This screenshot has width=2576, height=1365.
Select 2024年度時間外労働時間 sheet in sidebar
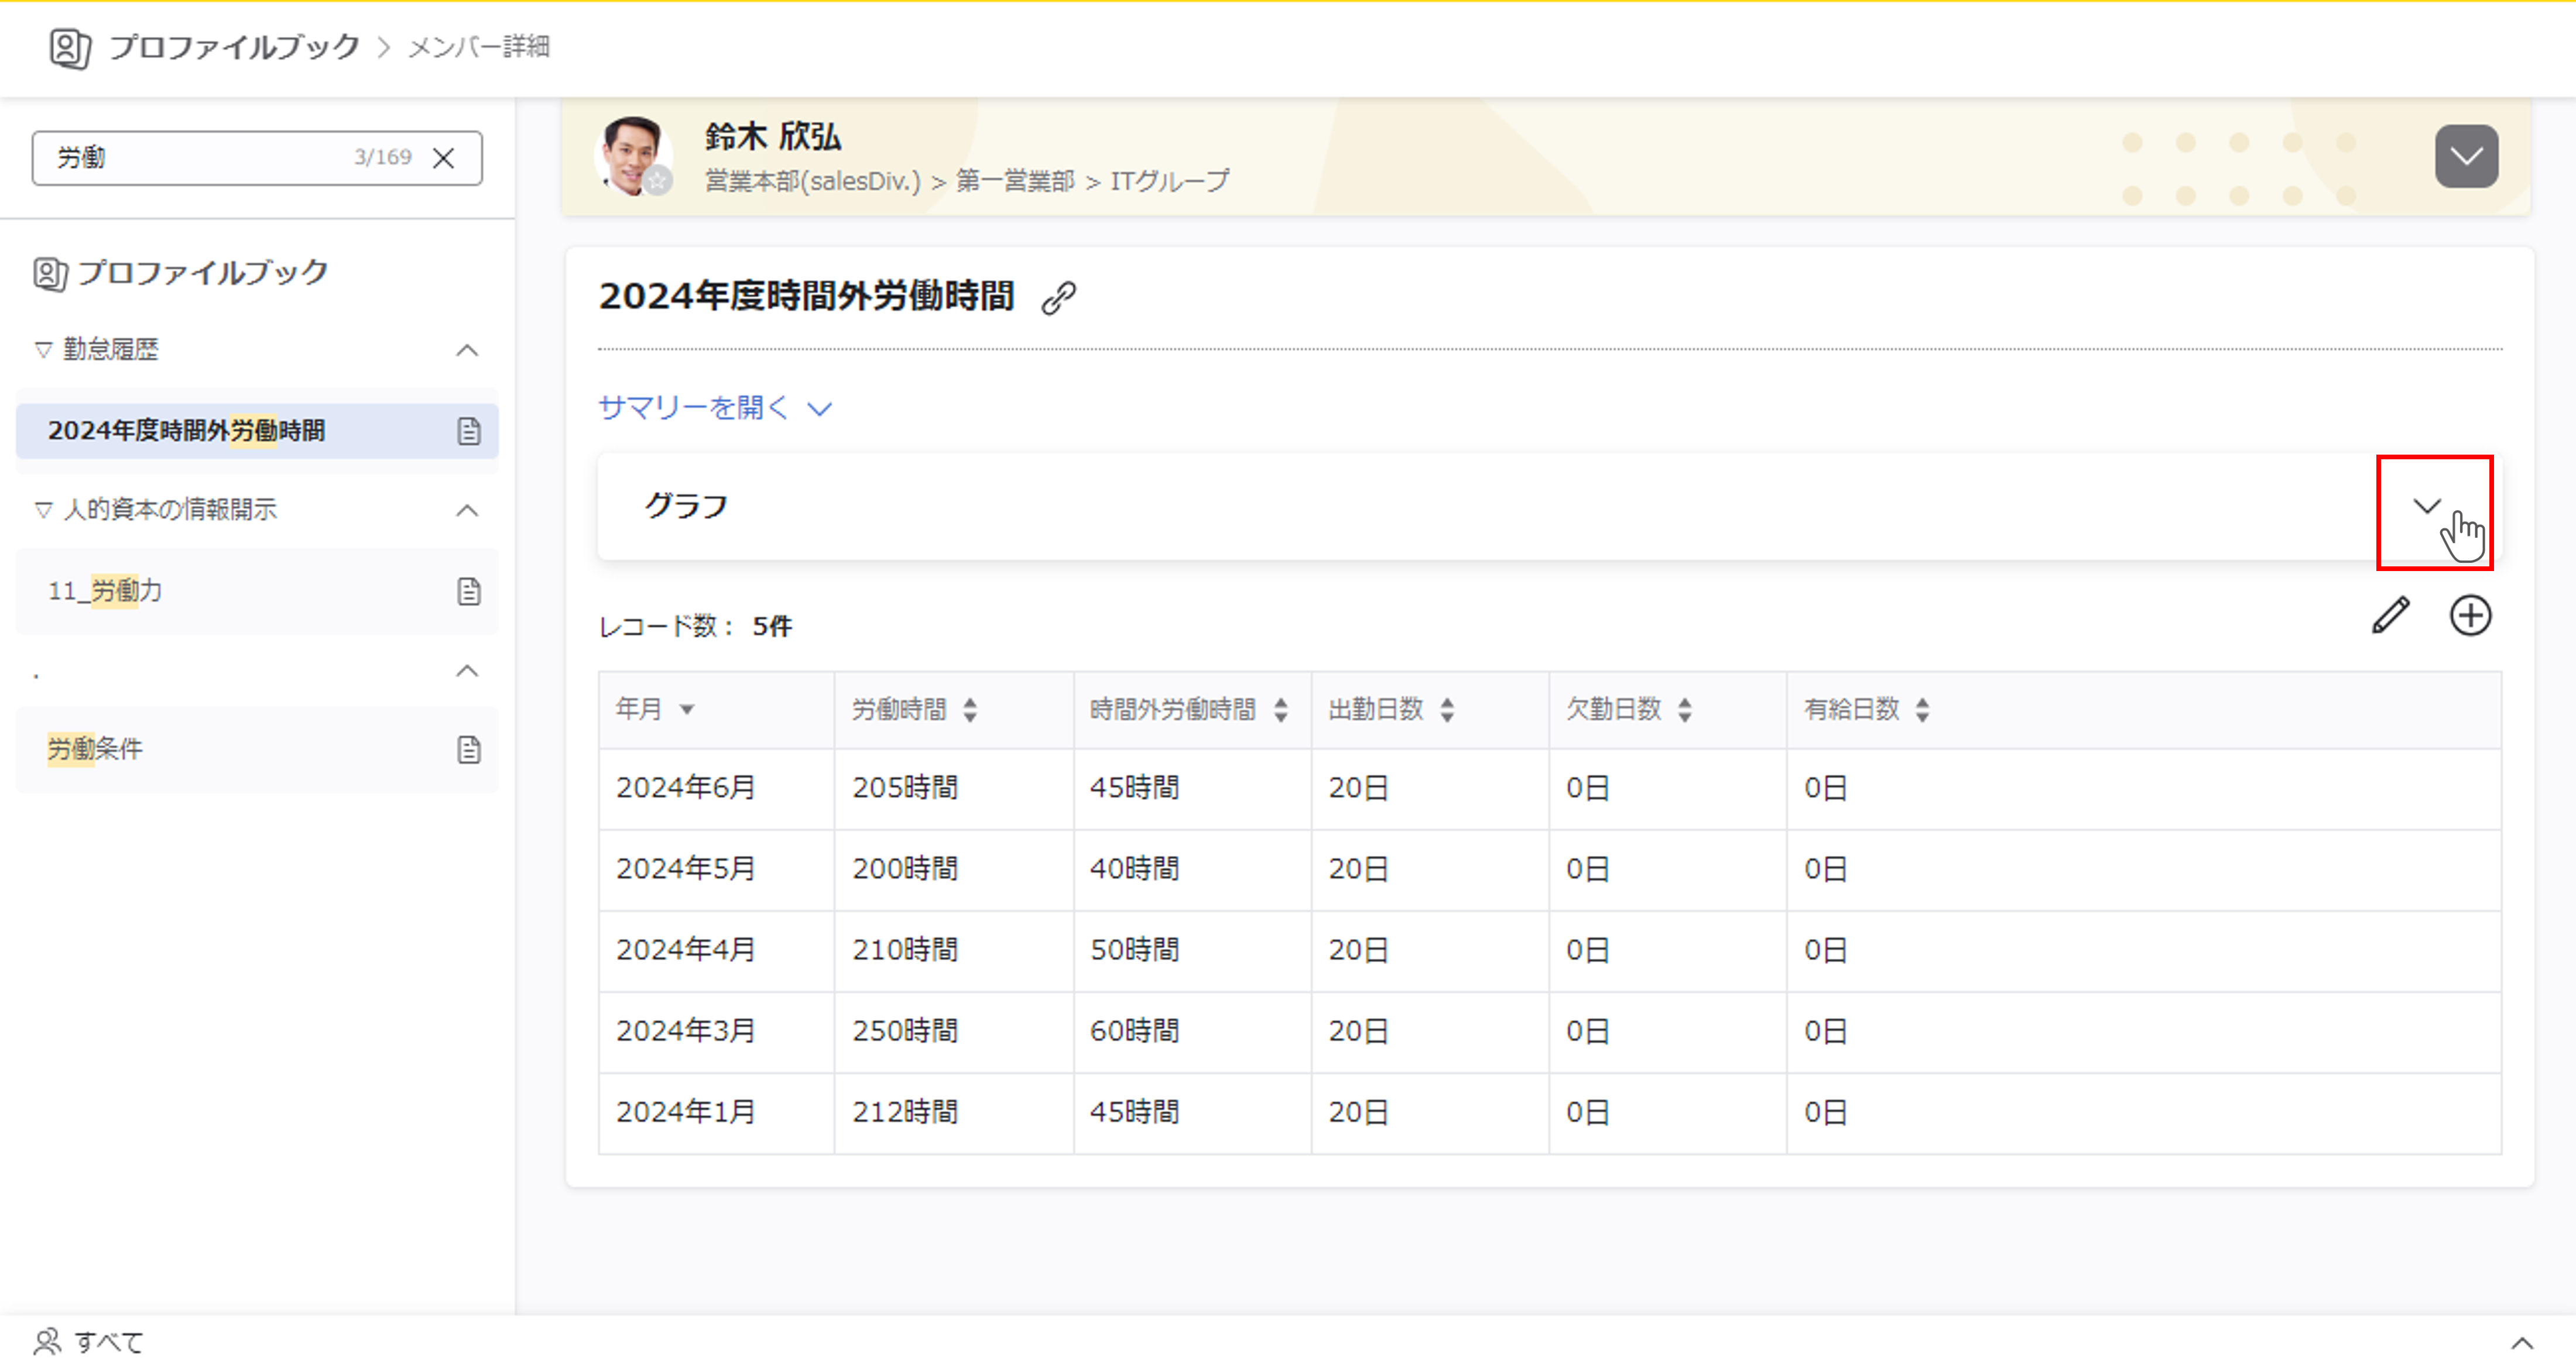(x=187, y=431)
